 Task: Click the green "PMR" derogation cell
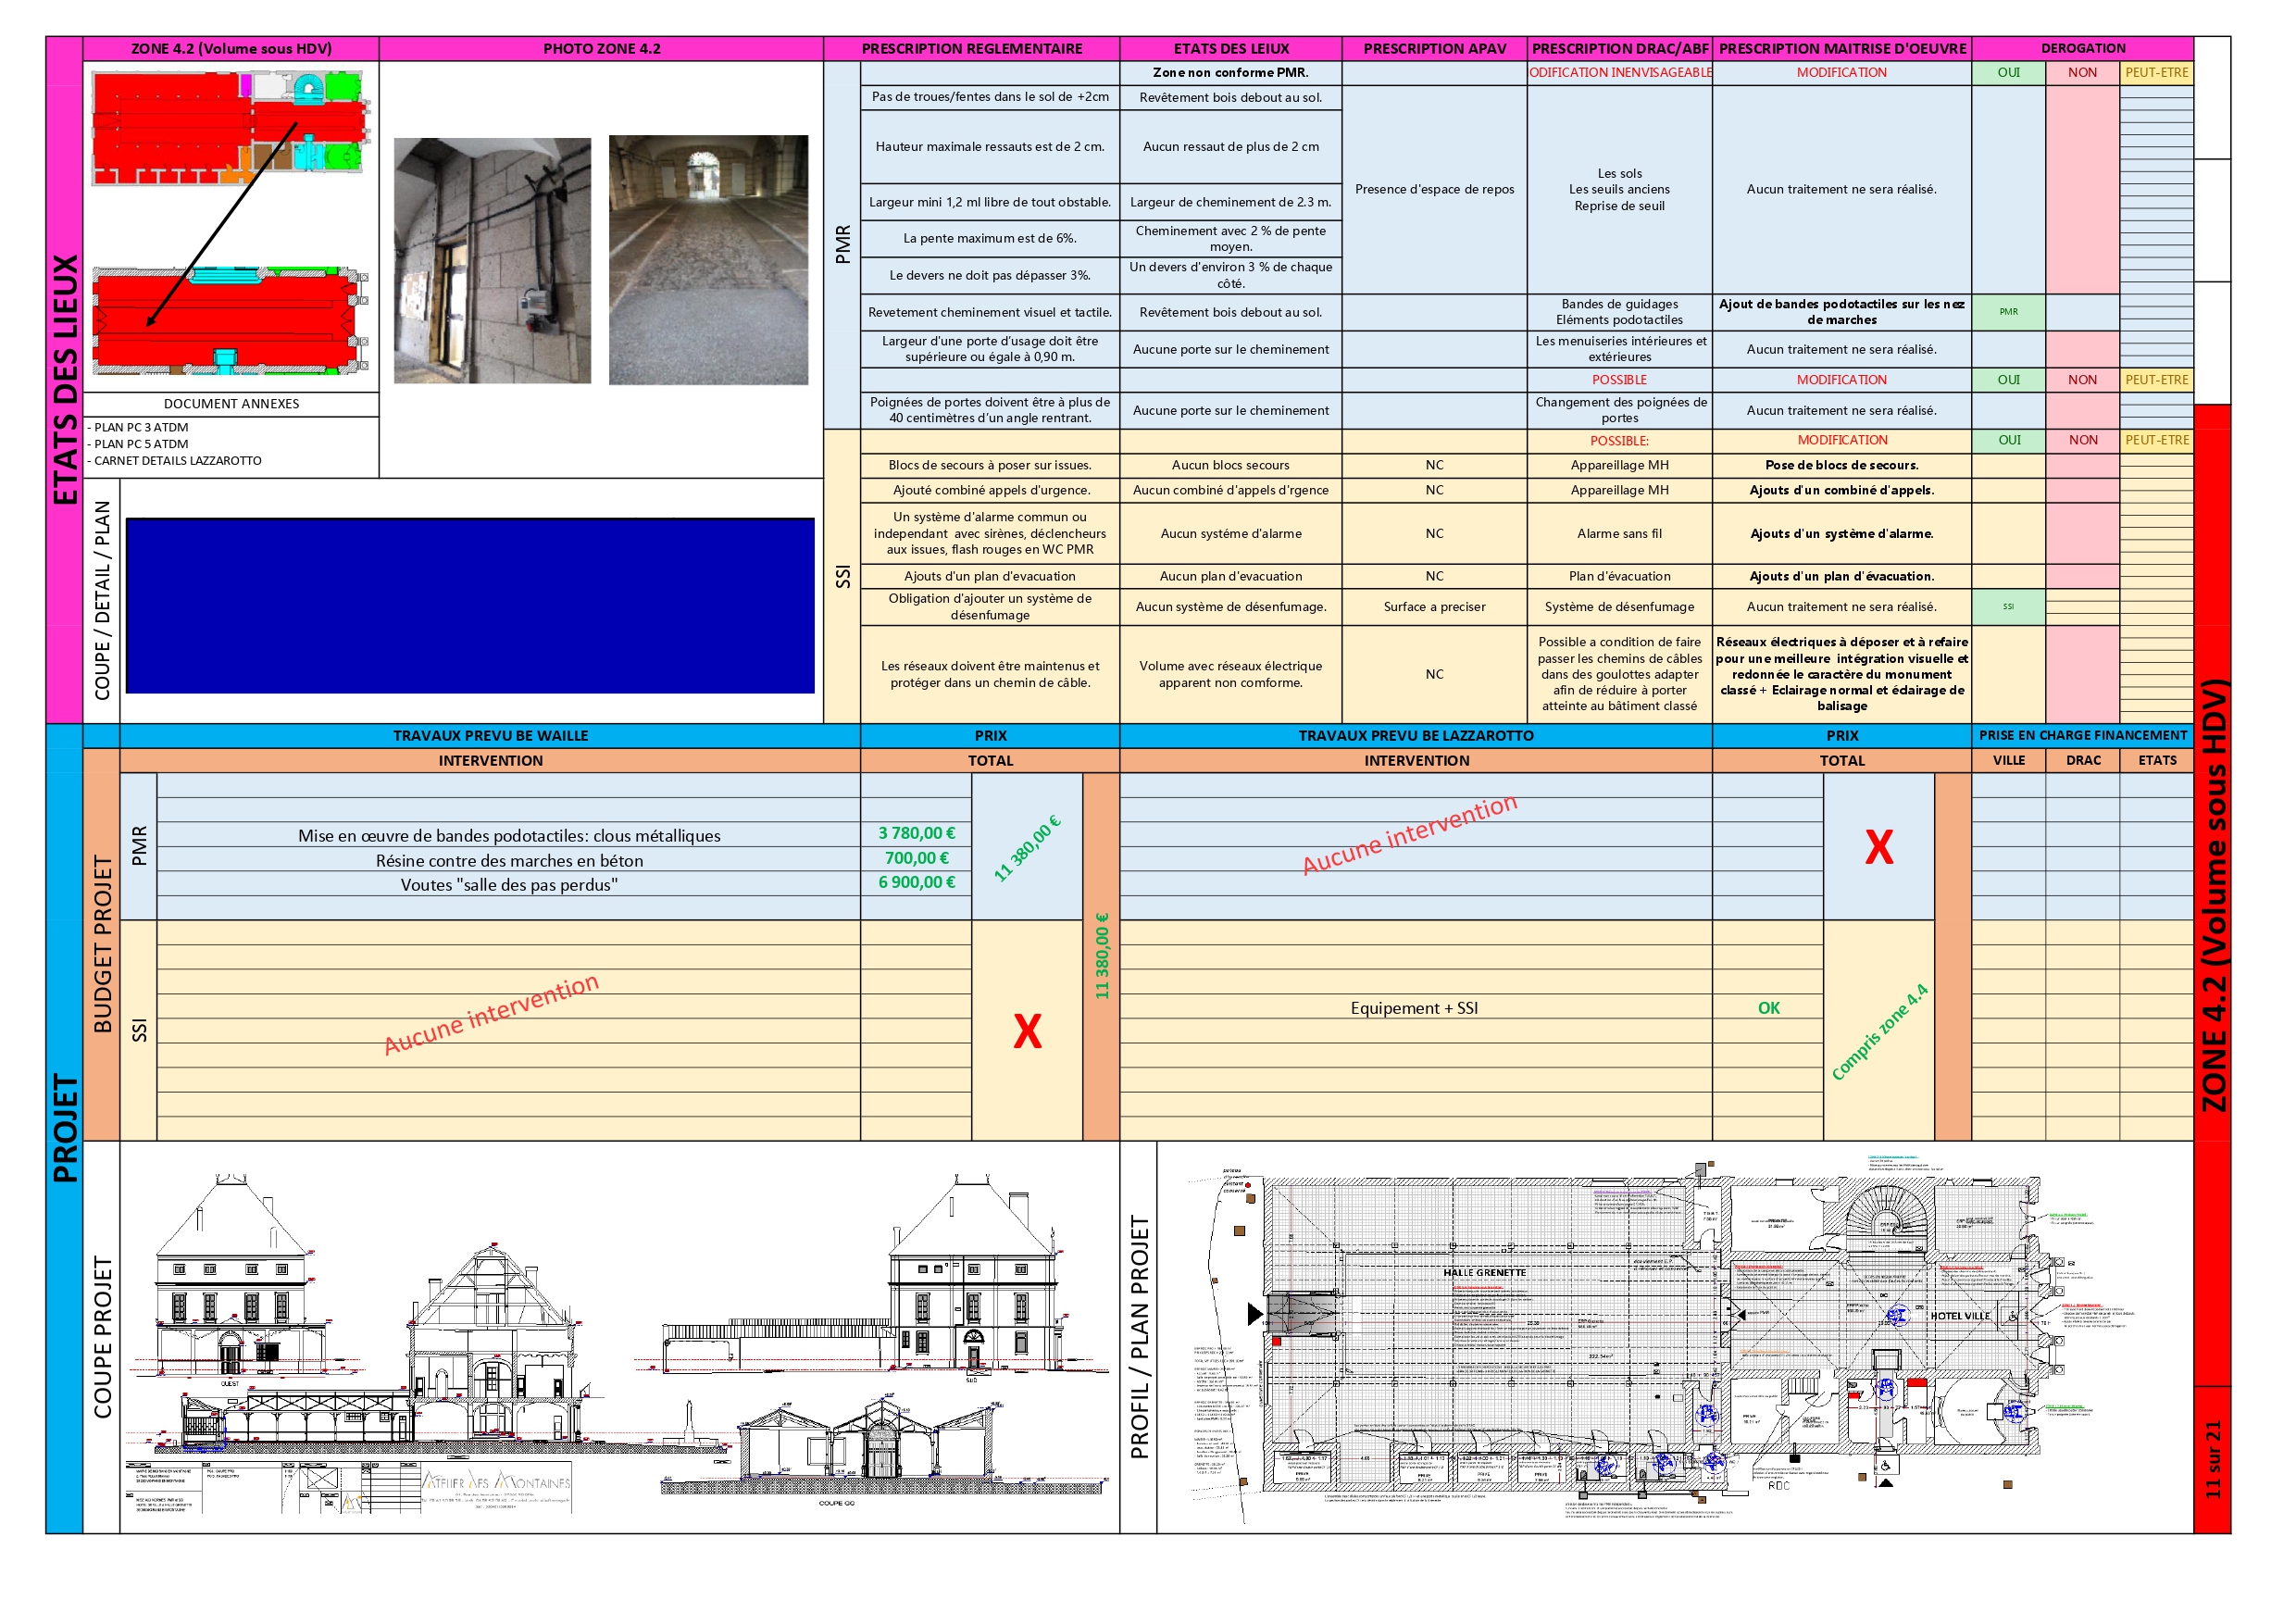(x=2008, y=312)
